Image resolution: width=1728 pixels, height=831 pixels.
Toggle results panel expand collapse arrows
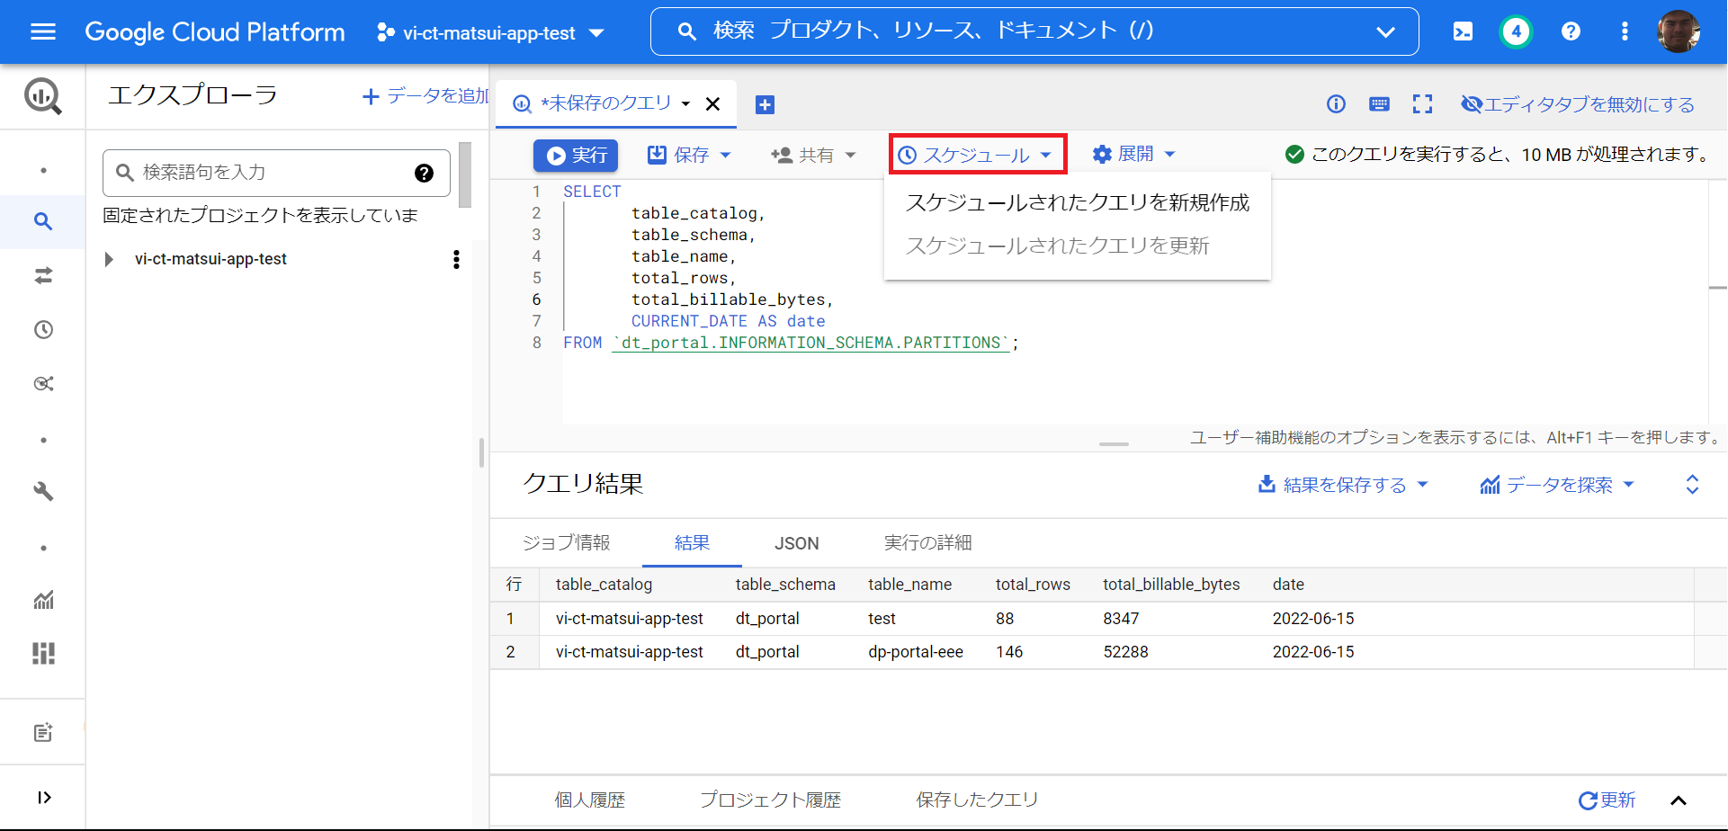1692,485
